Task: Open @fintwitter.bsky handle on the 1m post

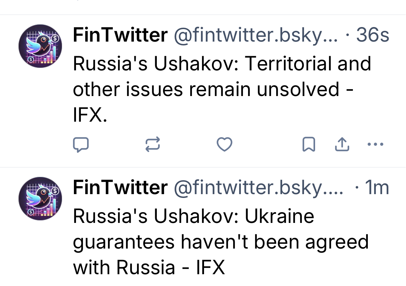Action: [259, 188]
